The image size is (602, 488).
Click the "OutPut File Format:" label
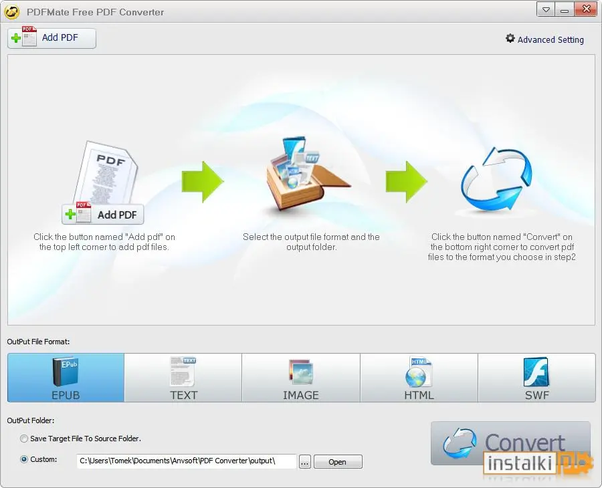[x=38, y=342]
